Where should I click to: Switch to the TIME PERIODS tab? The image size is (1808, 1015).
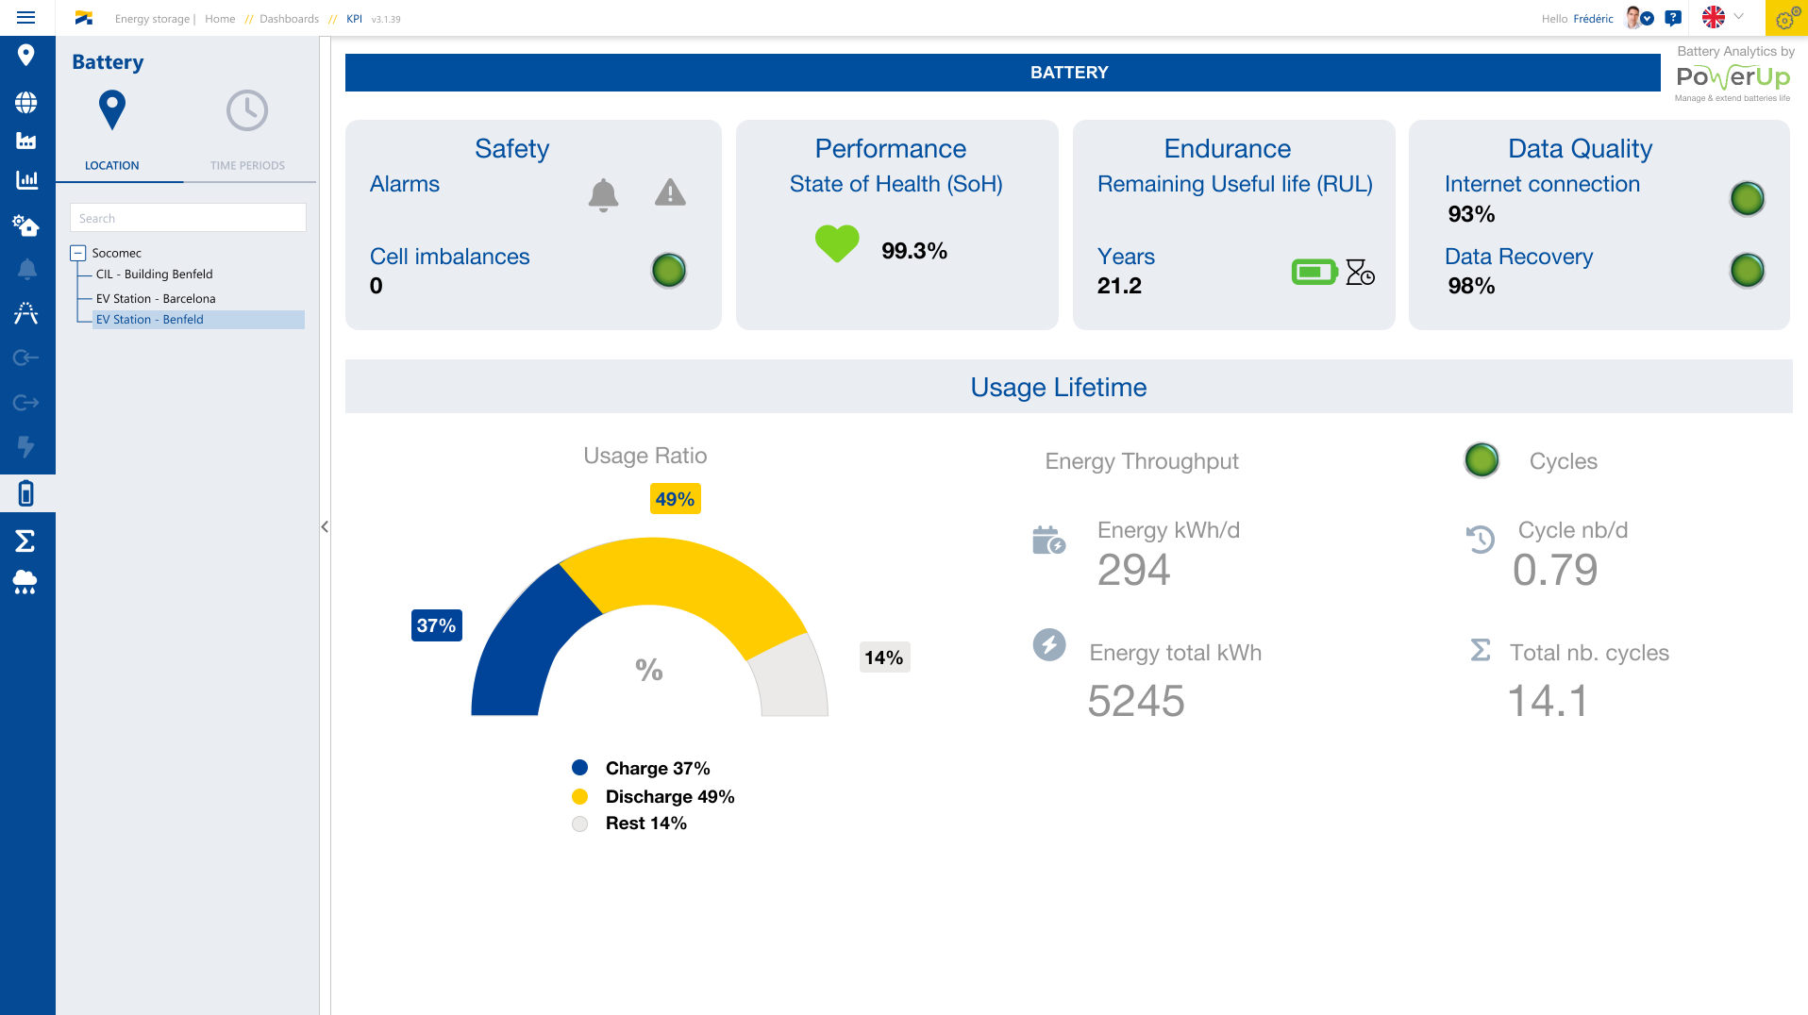[x=247, y=165]
